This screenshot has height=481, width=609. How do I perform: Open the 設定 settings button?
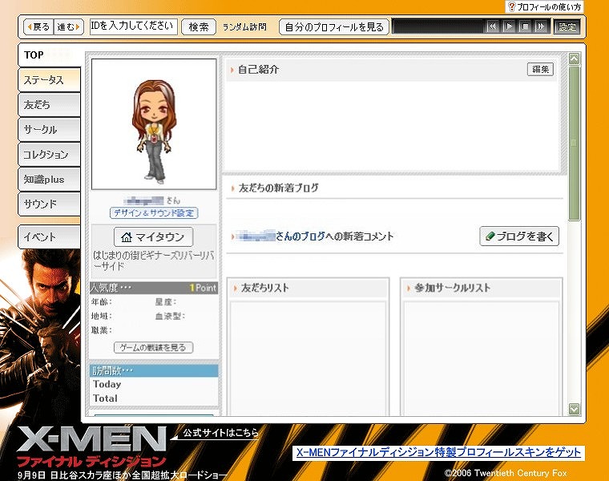click(567, 26)
